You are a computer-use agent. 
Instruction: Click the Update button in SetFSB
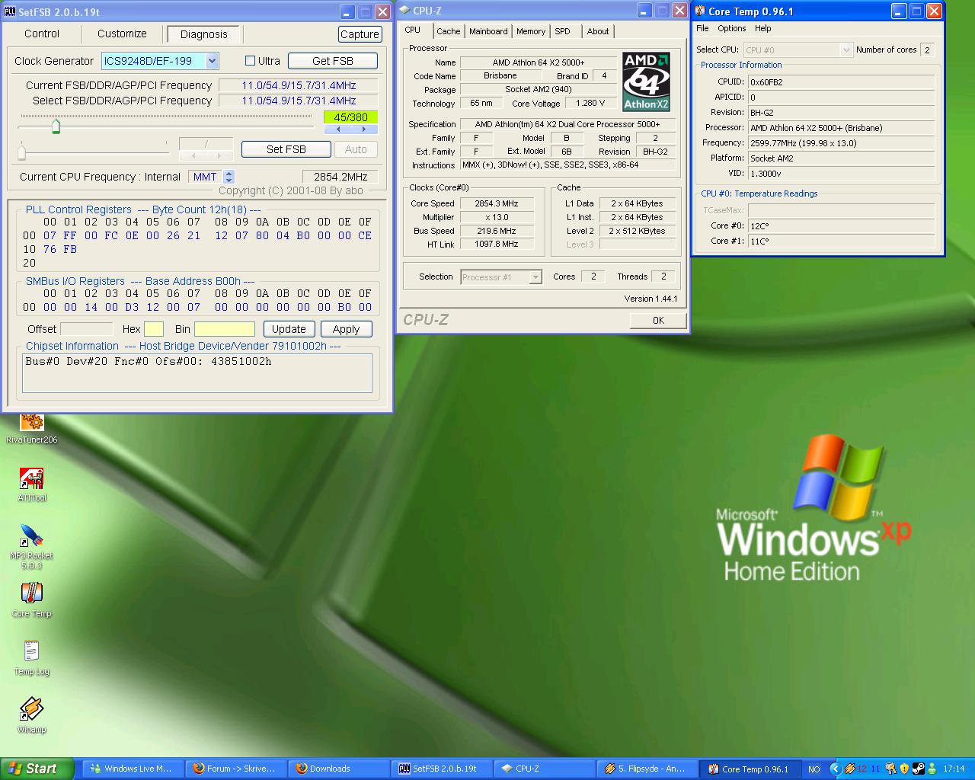click(x=289, y=329)
